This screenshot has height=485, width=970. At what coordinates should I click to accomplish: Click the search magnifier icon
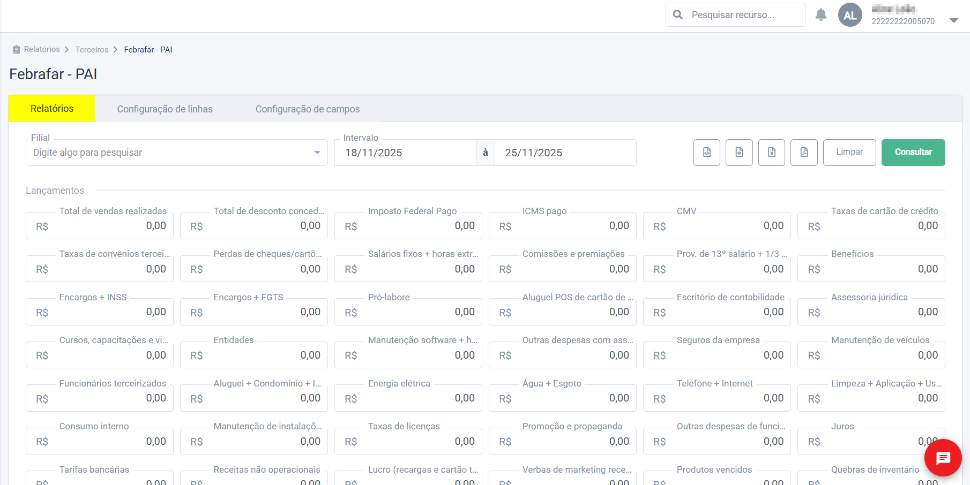coord(678,15)
